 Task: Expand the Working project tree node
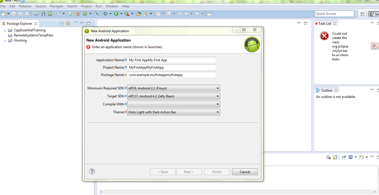(x=5, y=40)
